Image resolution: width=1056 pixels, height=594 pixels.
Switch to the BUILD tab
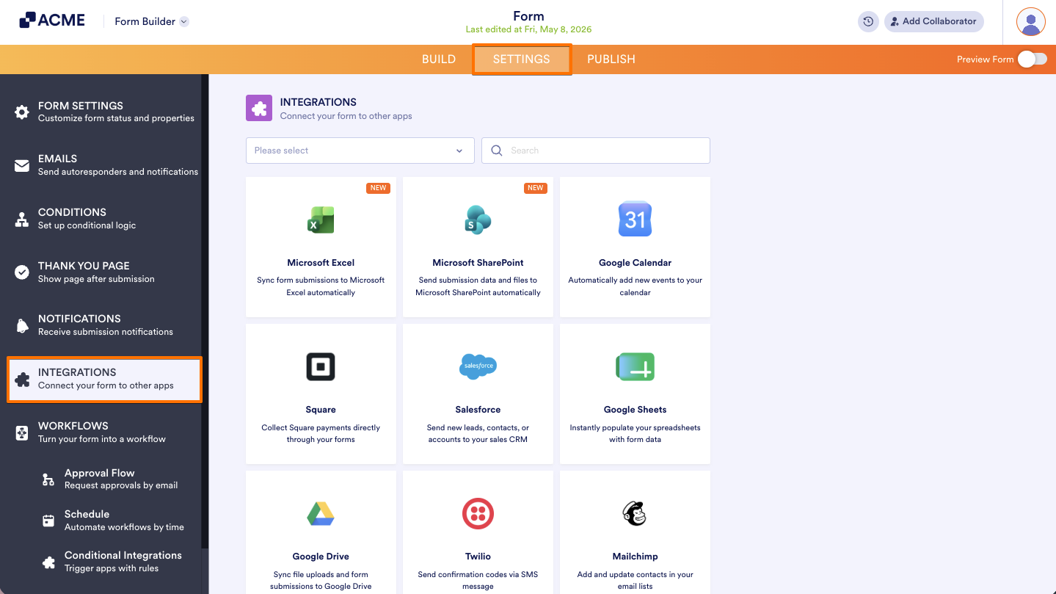(x=439, y=59)
